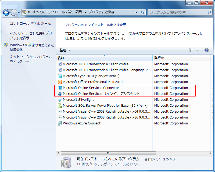Screen dimensions: 215x172
Task: Sort by the 名前 column header
Action: point(104,58)
